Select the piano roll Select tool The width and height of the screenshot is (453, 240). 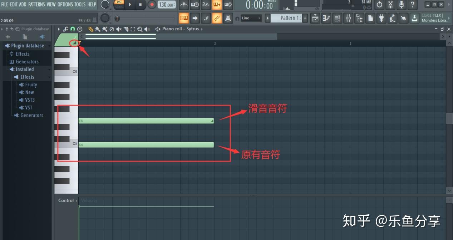click(x=133, y=29)
